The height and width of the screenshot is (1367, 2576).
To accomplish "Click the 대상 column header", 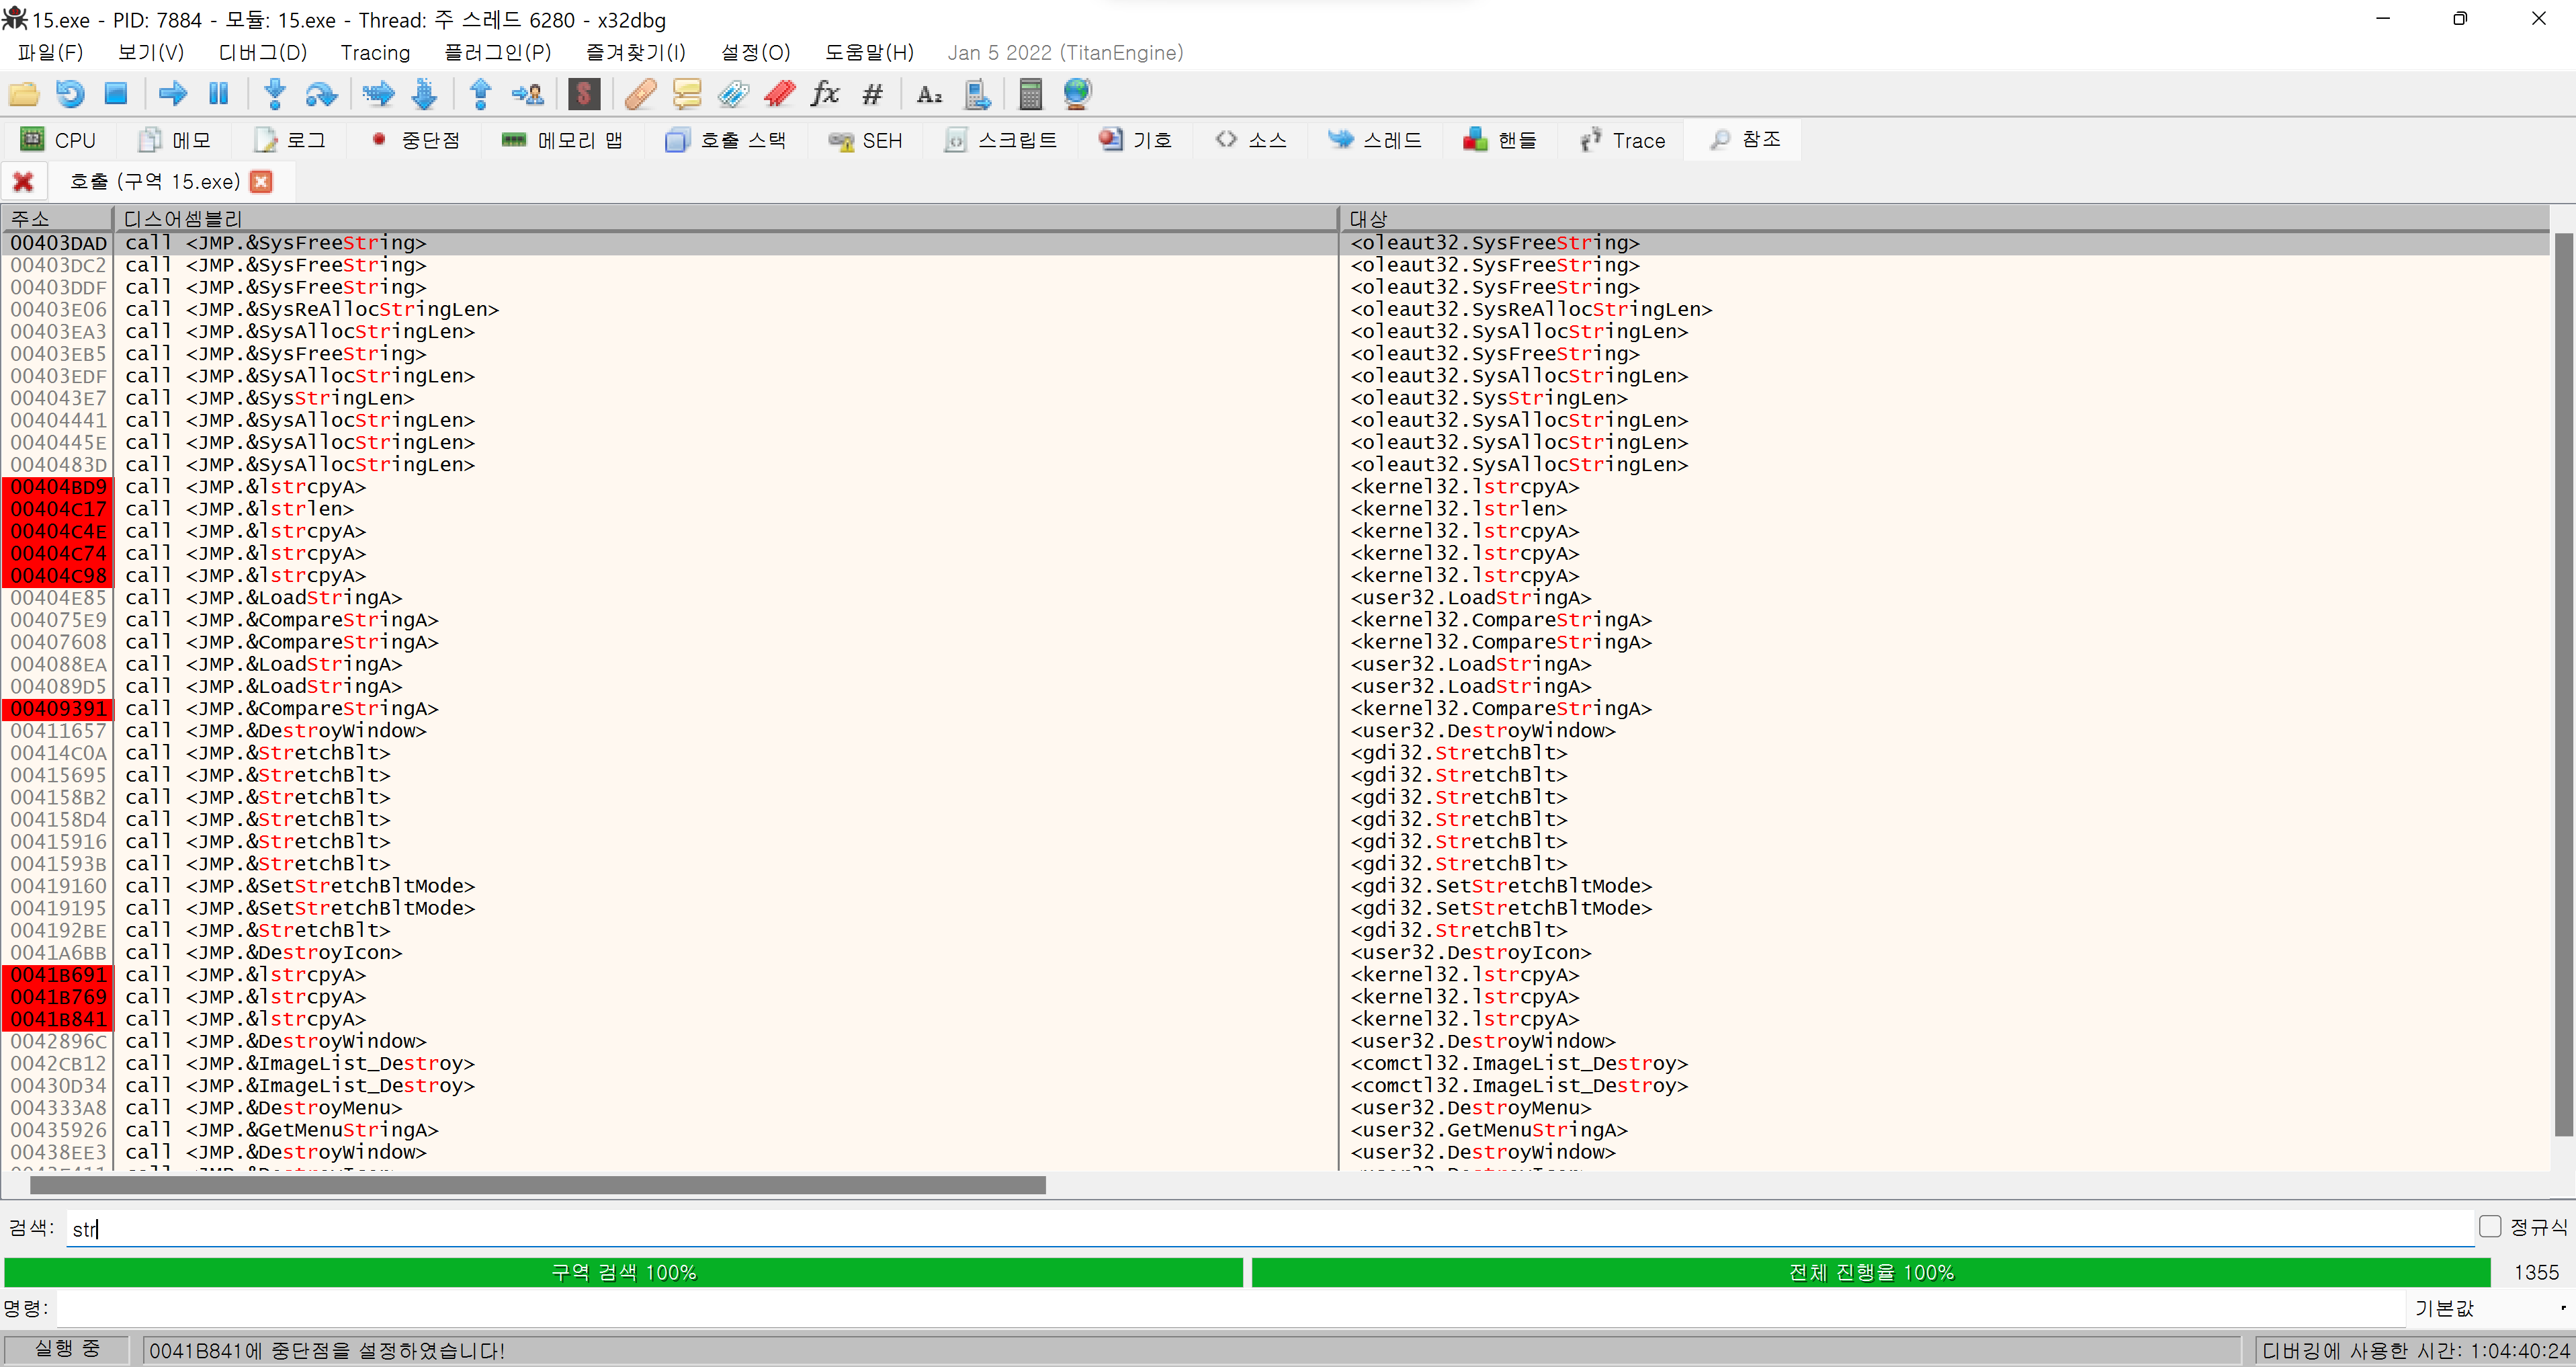I will (x=1944, y=218).
